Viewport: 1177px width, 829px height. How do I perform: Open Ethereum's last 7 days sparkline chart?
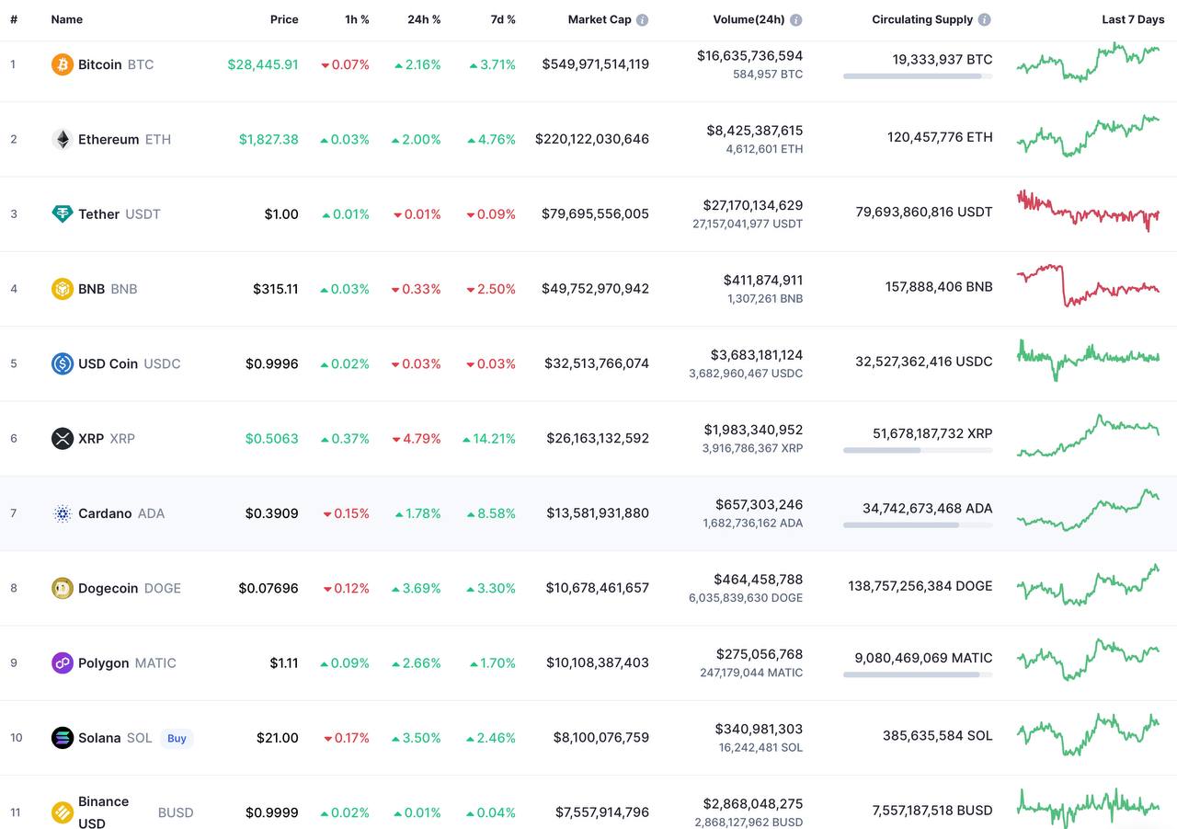pyautogui.click(x=1088, y=137)
